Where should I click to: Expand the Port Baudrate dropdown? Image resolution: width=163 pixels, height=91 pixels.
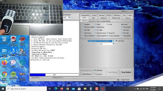coord(69,17)
